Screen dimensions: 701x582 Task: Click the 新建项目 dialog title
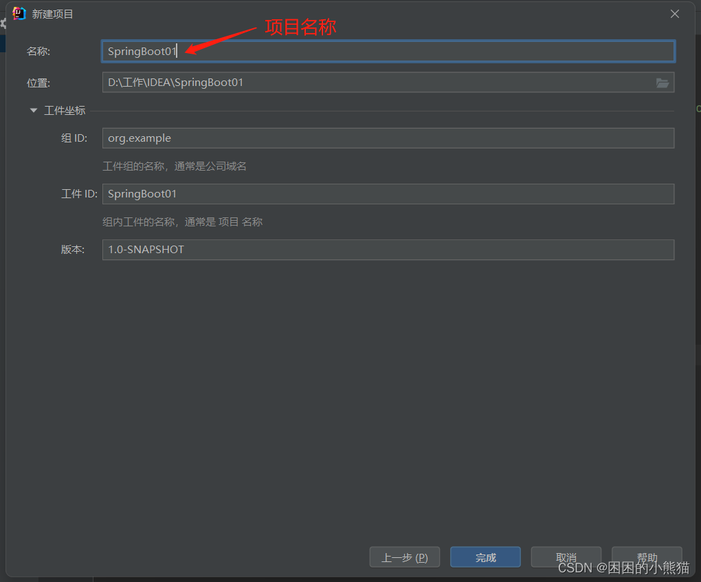click(x=52, y=14)
